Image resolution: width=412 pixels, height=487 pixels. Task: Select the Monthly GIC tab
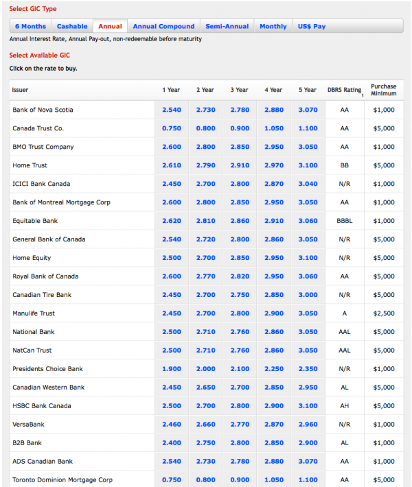273,26
